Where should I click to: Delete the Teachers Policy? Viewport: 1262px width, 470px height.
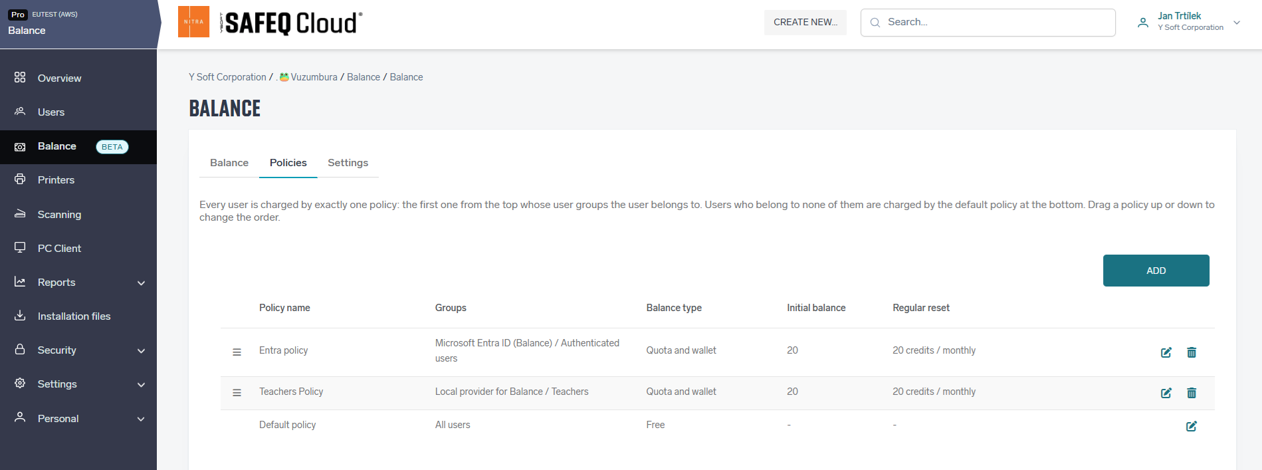coord(1192,393)
